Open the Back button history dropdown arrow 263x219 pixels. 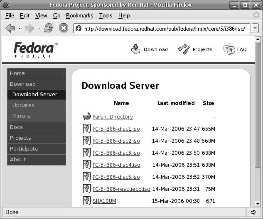click(20, 28)
